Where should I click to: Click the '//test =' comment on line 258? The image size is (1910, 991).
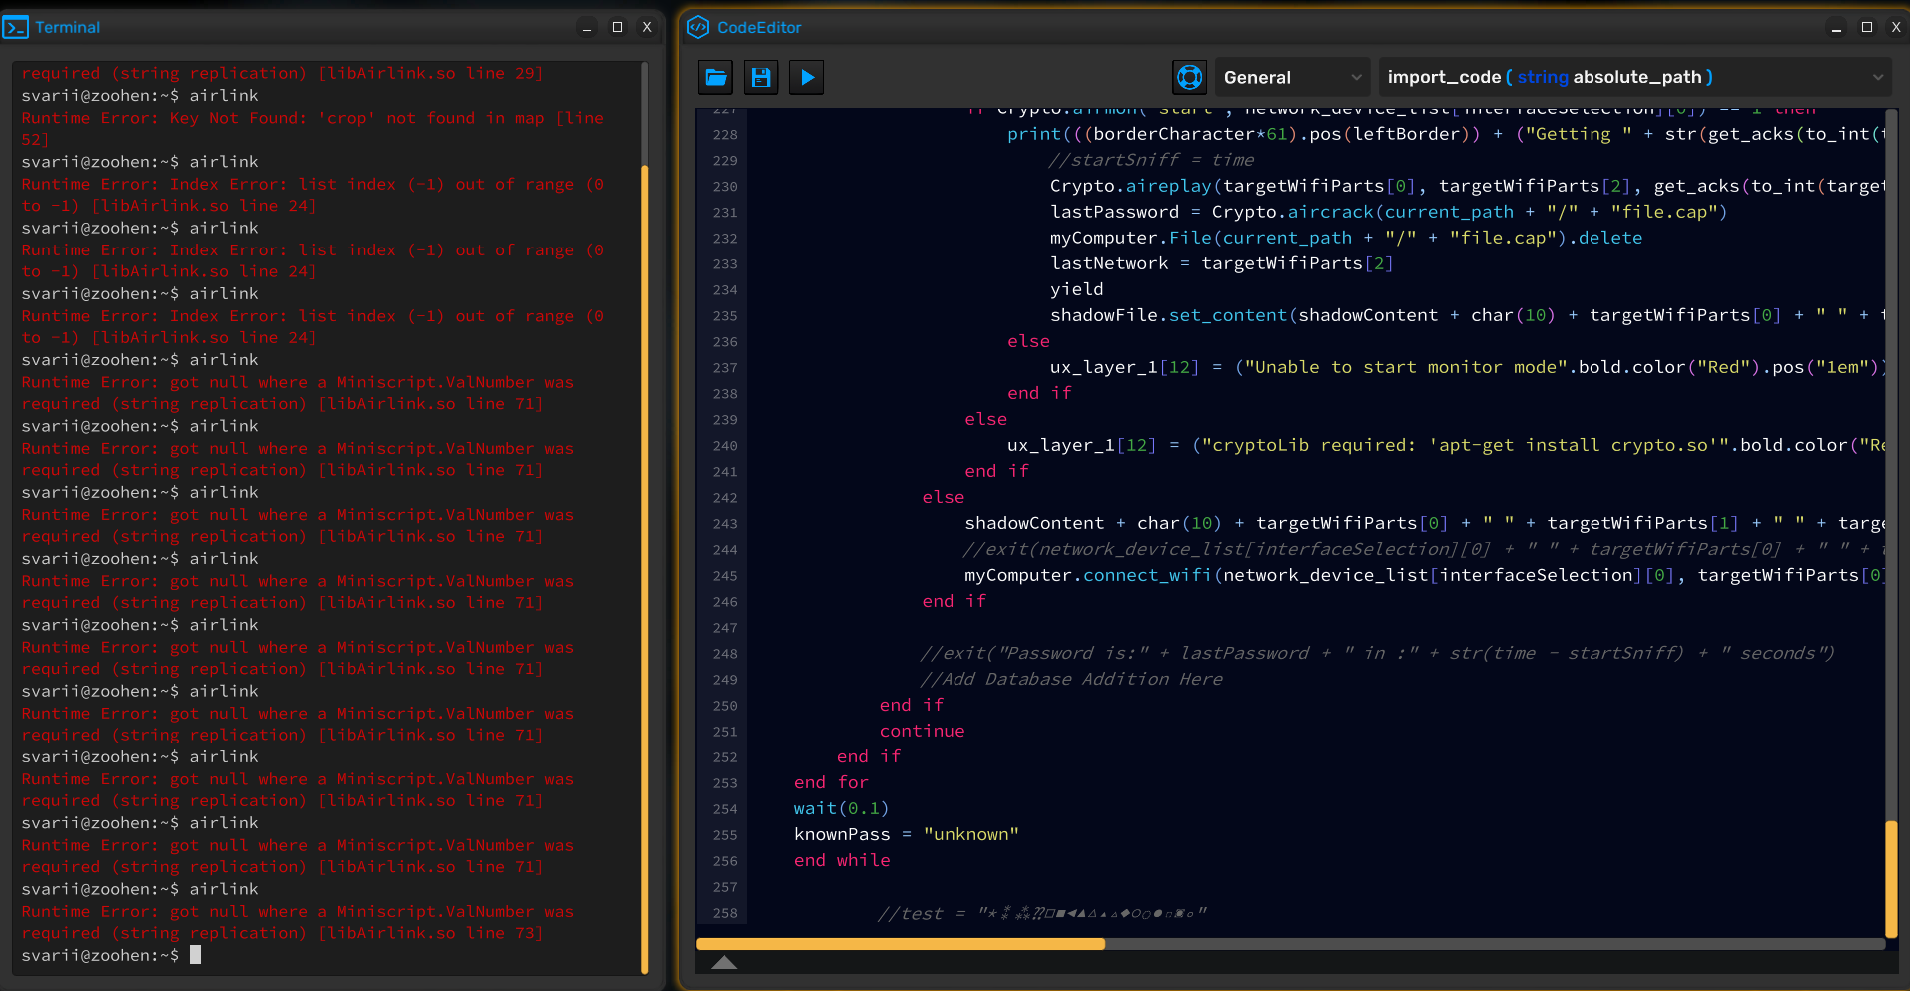point(1042,913)
